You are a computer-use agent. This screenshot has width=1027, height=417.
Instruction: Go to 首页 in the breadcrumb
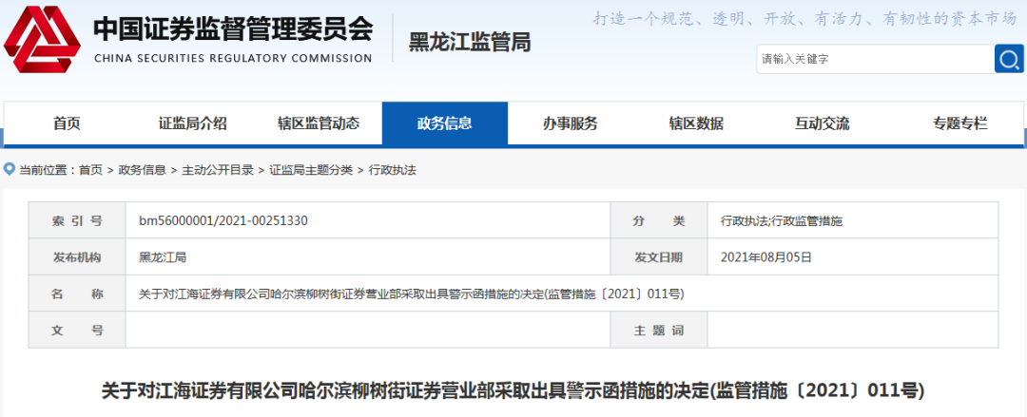click(90, 170)
